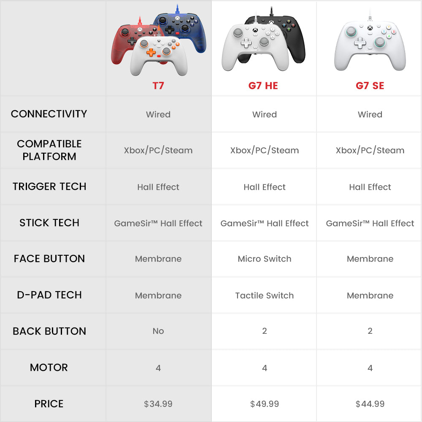Click the Xbox logo on the G7 SE controller

pos(370,28)
